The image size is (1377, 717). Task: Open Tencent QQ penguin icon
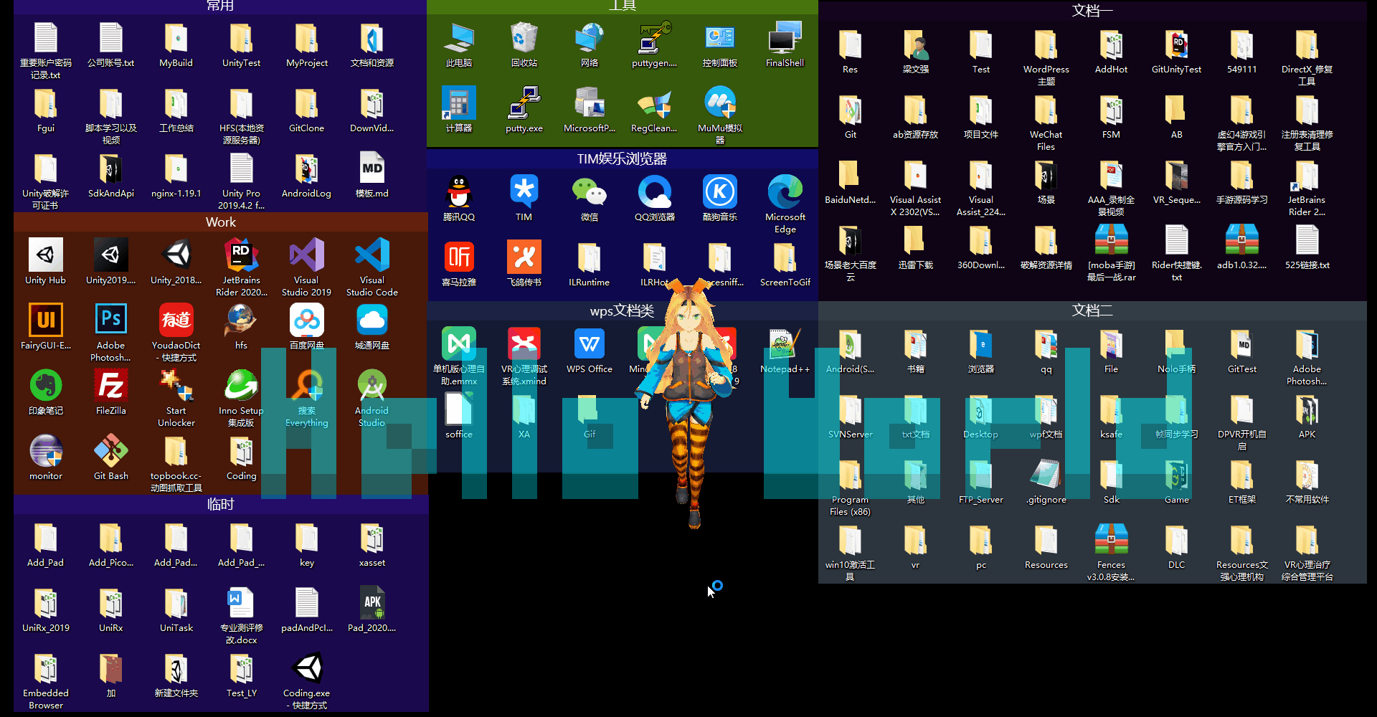[459, 199]
